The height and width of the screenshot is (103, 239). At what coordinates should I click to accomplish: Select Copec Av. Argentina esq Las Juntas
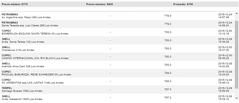point(32,81)
